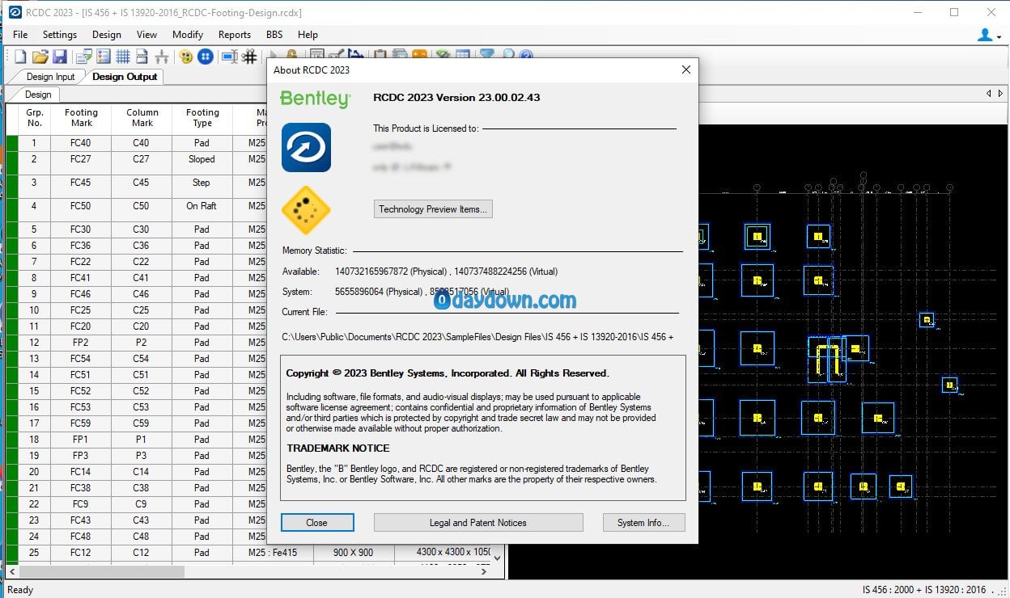The image size is (1010, 598).
Task: Select footing mark cell FC27
Action: tap(81, 159)
